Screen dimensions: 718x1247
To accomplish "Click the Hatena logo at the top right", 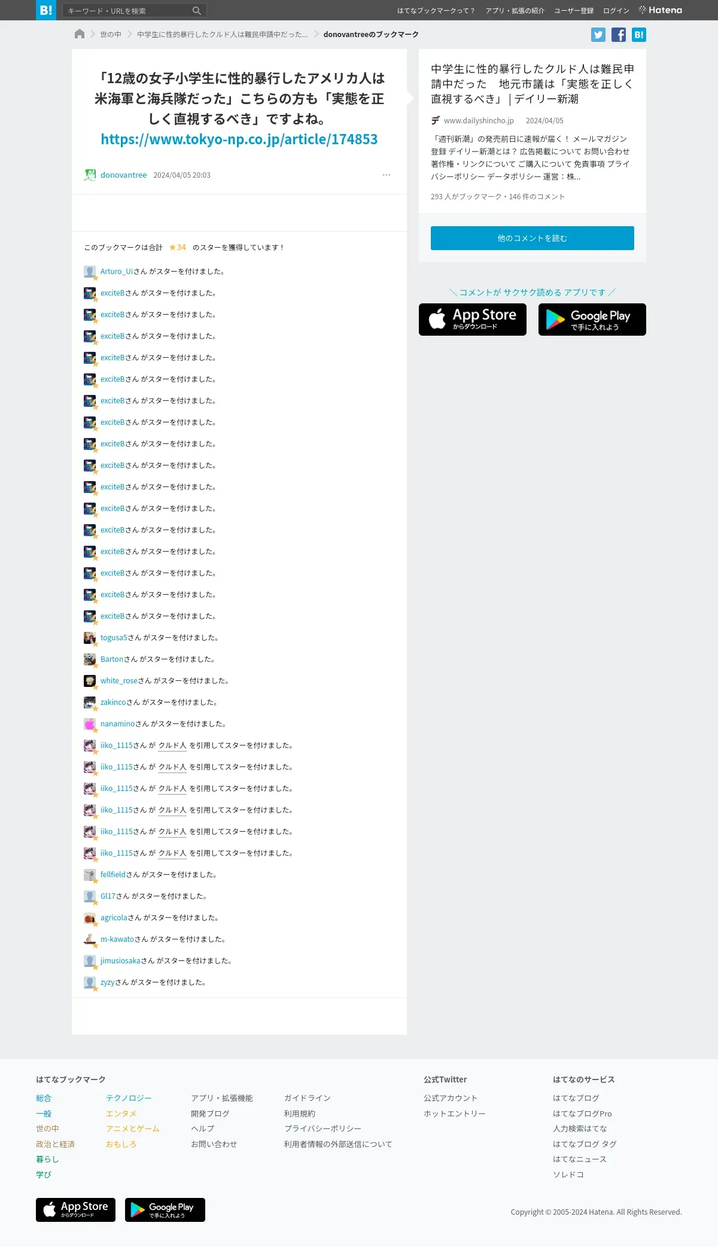I will tap(660, 10).
